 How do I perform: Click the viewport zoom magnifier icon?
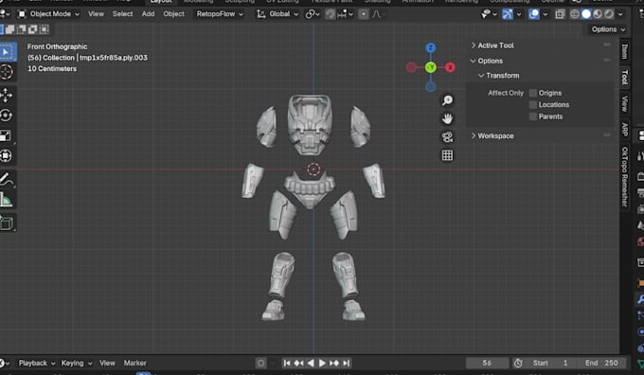tap(447, 100)
